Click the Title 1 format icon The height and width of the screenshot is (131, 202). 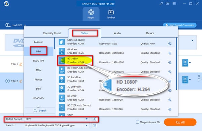click(185, 63)
